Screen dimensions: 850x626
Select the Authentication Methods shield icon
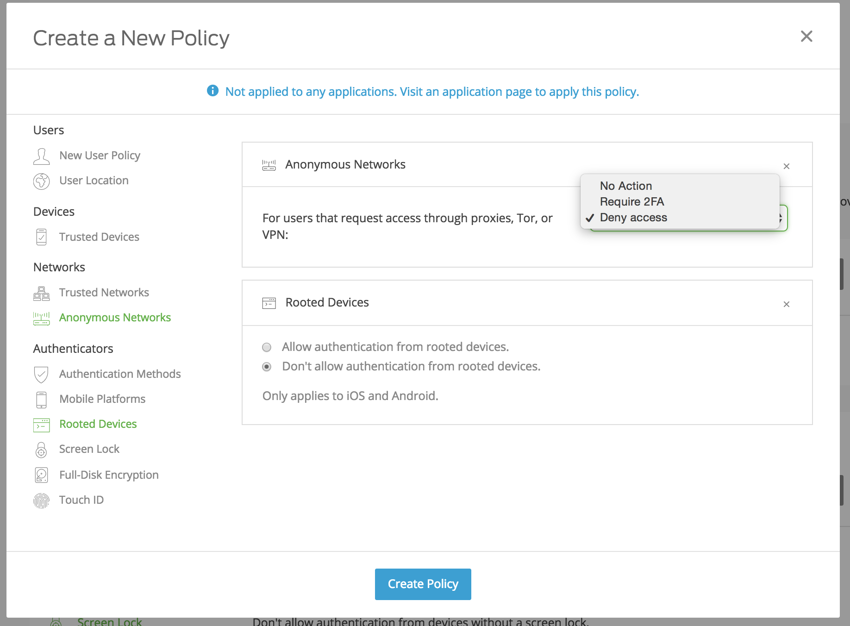click(42, 374)
